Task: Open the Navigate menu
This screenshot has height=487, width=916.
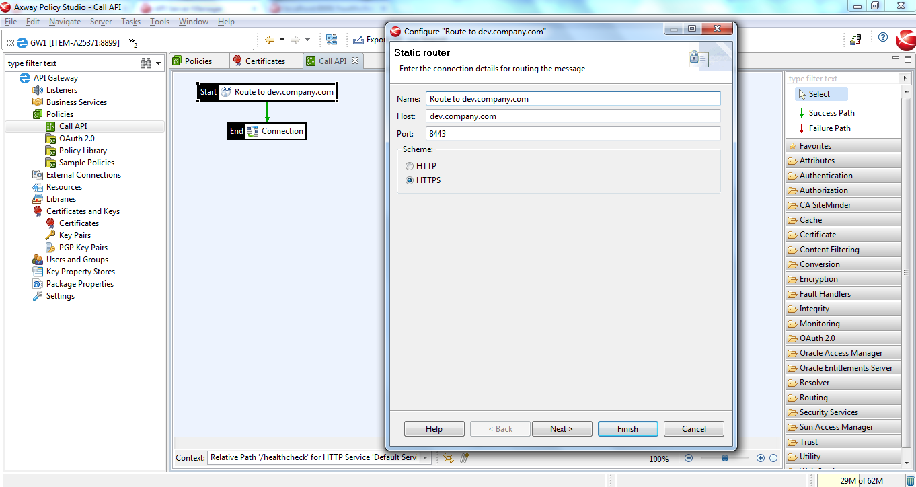Action: coord(65,22)
